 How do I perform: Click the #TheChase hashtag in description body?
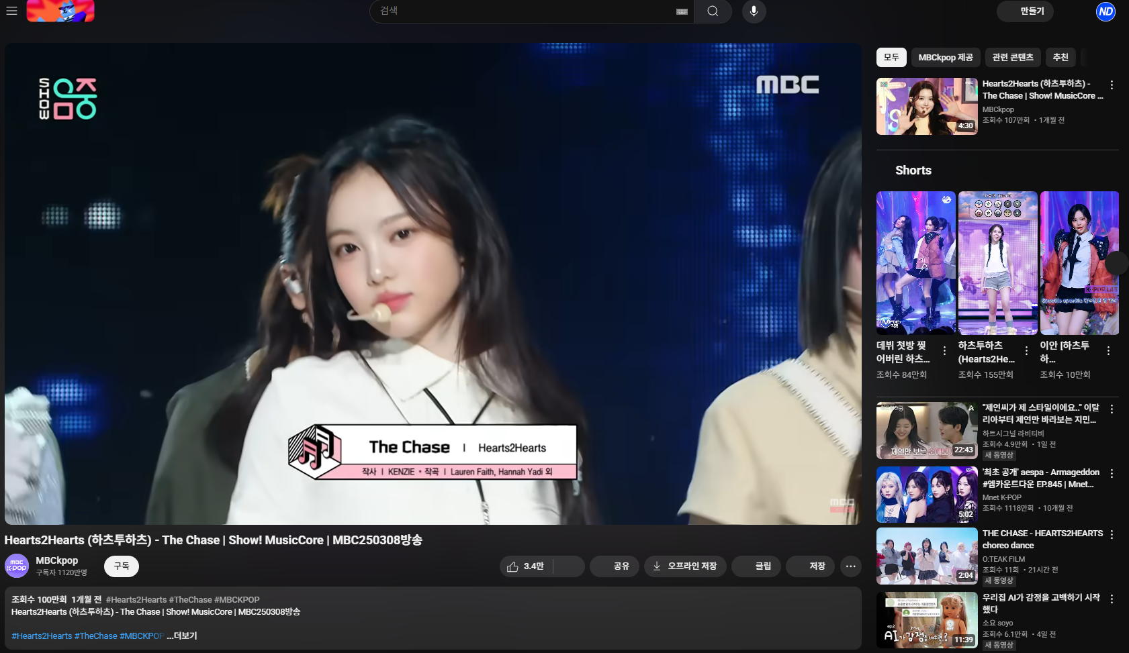click(96, 636)
